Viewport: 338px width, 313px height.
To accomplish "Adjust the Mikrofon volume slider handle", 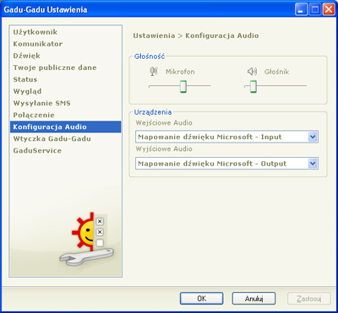I will [x=183, y=86].
